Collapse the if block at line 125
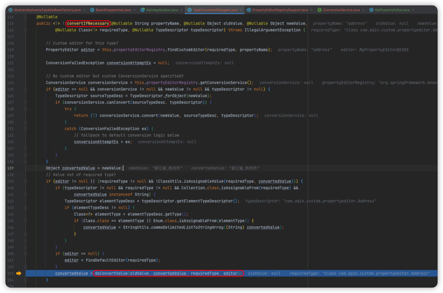Screen dimensions: 443x293 tap(26, 89)
